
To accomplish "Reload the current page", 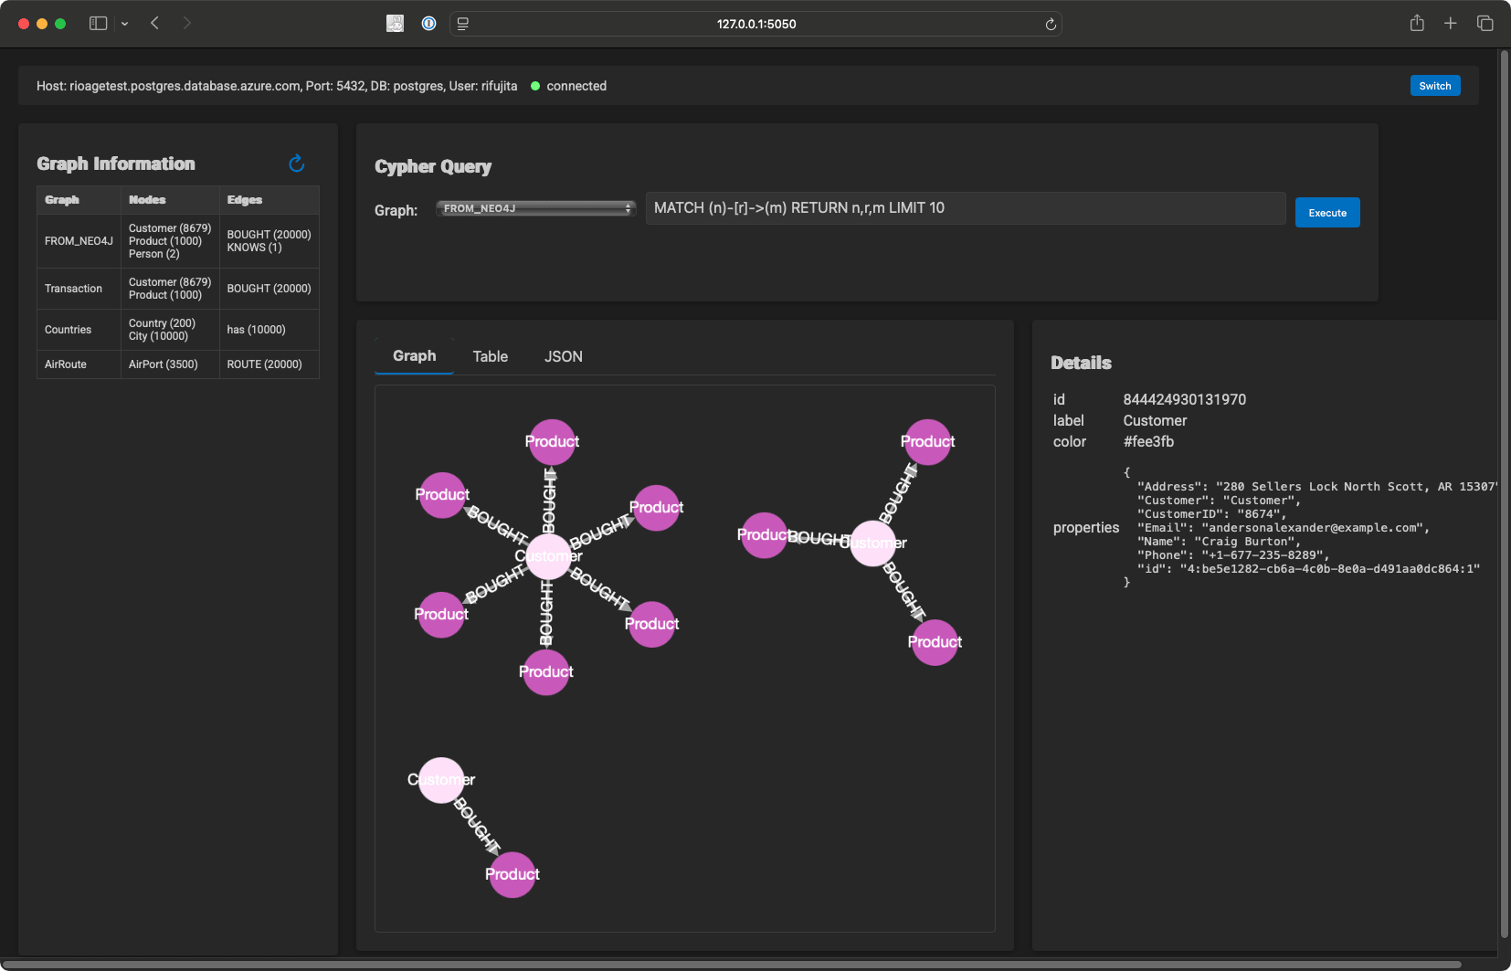I will 1051,24.
